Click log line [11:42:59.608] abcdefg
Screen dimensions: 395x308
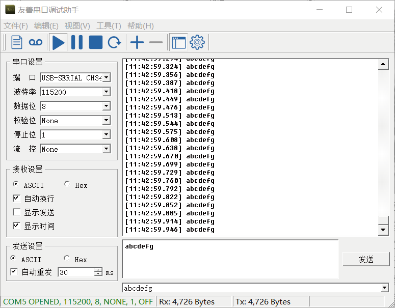coord(170,140)
